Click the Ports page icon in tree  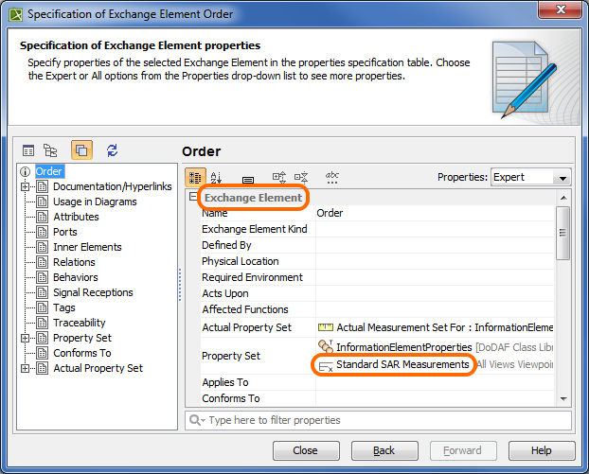42,232
